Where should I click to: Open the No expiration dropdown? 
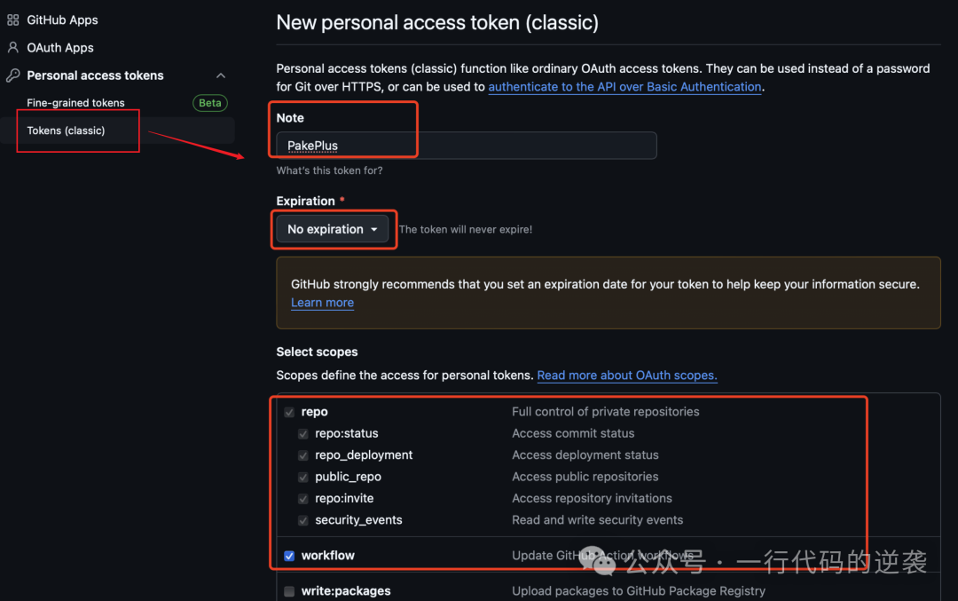tap(333, 228)
